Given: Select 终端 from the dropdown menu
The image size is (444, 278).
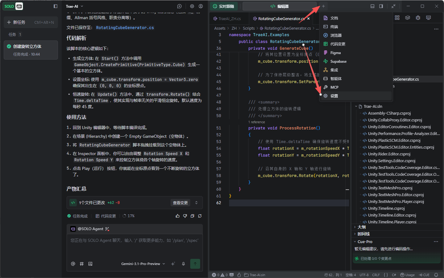Looking at the screenshot, I should coord(356,27).
